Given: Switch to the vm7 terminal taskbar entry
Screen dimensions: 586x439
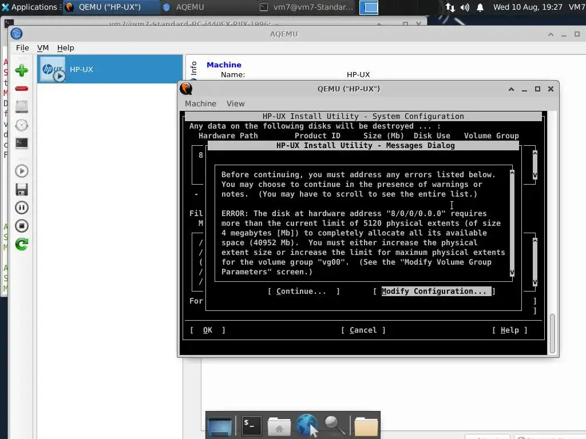Looking at the screenshot, I should [x=307, y=7].
